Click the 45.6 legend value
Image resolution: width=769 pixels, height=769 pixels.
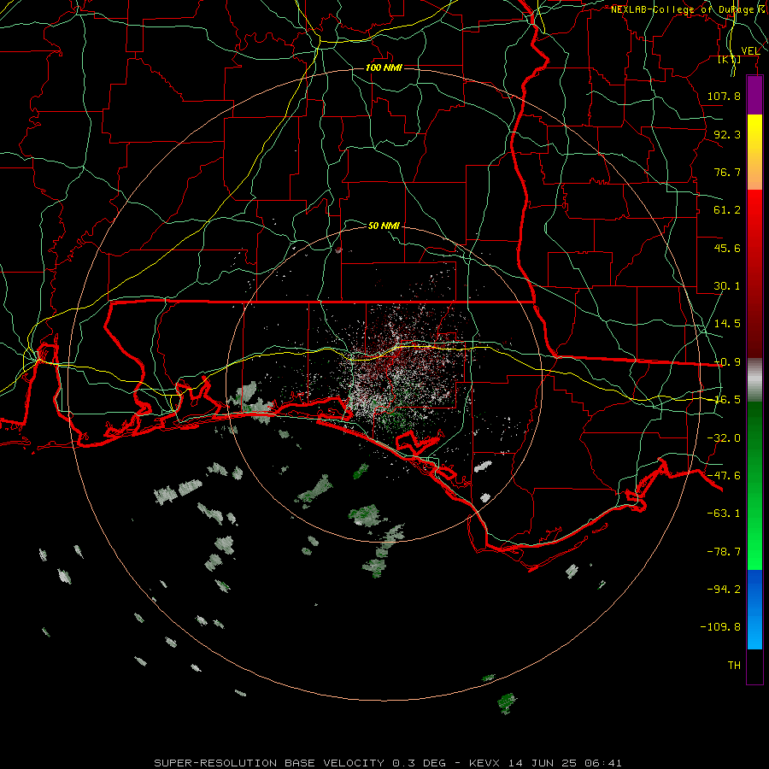[x=727, y=248]
